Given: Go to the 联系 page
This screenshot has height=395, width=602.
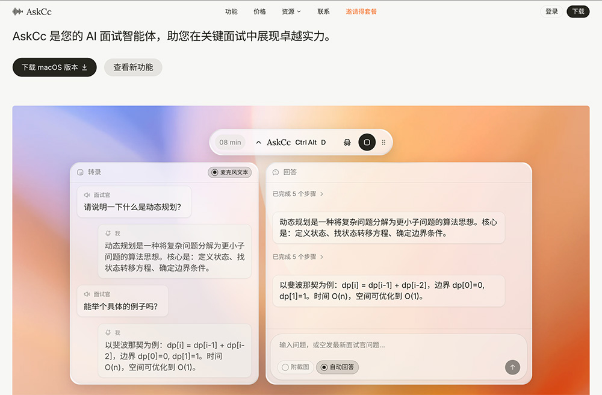Looking at the screenshot, I should coord(323,11).
